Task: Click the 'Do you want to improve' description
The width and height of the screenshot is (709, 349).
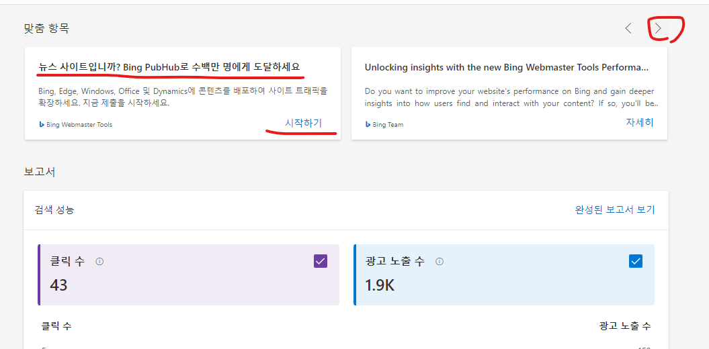Action: pyautogui.click(x=511, y=97)
